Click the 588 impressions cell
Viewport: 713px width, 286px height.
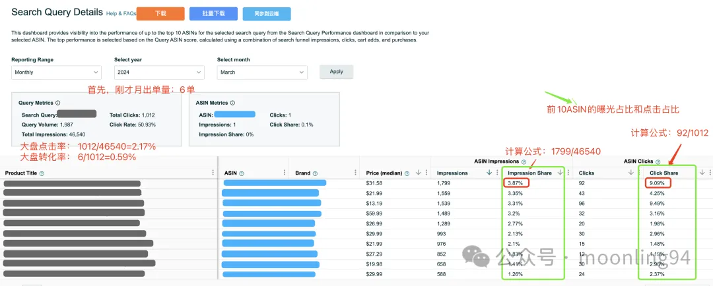click(x=442, y=274)
